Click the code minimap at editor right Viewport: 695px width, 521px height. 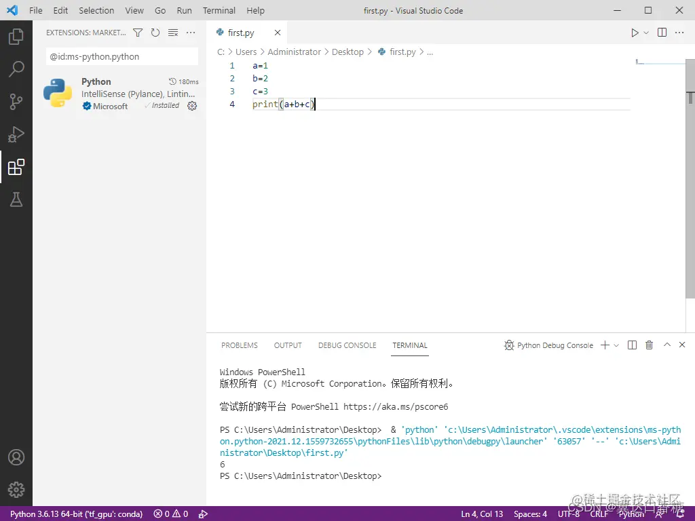pyautogui.click(x=660, y=62)
